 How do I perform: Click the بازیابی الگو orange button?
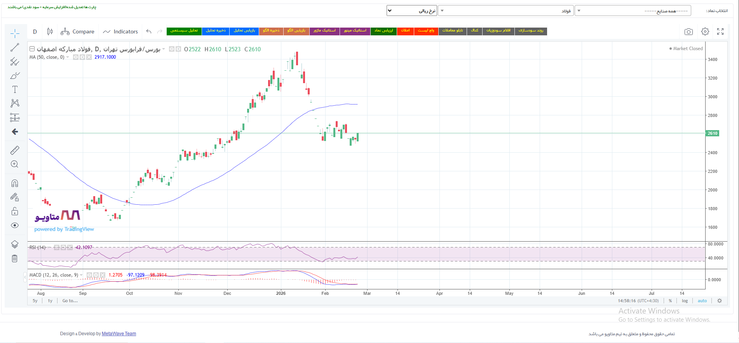[x=296, y=31]
